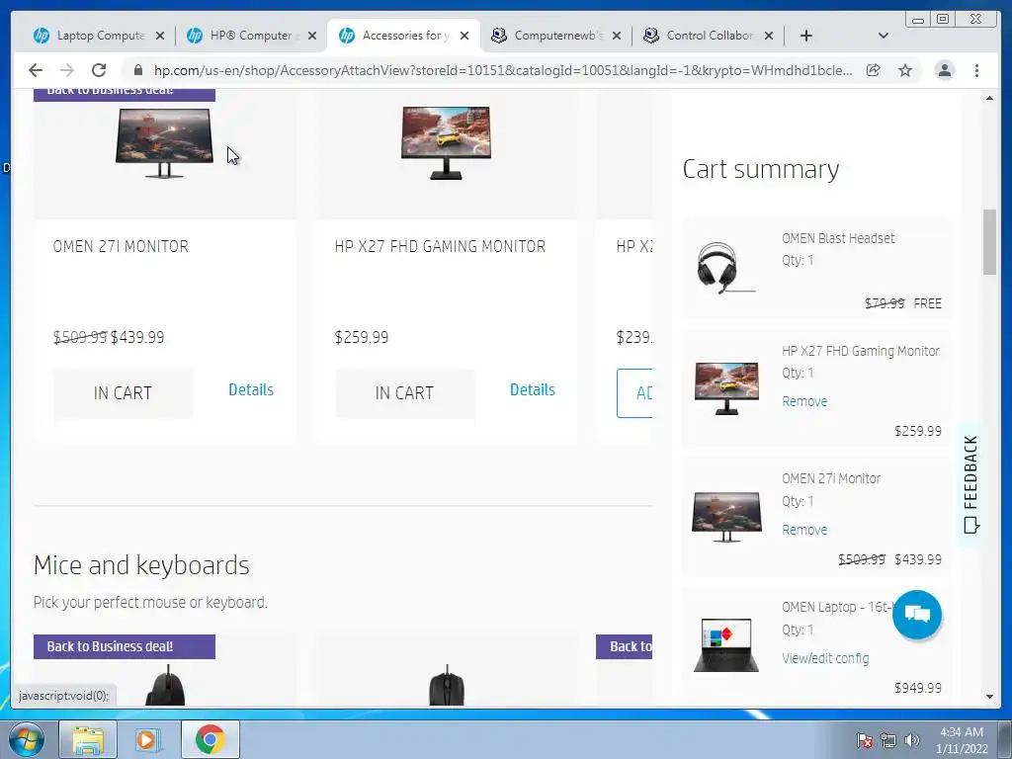Open Details for OMEN 27i Monitor

click(251, 389)
